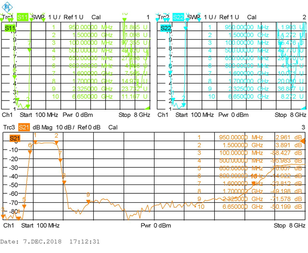The height and width of the screenshot is (253, 308).
Task: Click 'Ref 1 U' label in the Trc1 header
Action: point(73,17)
